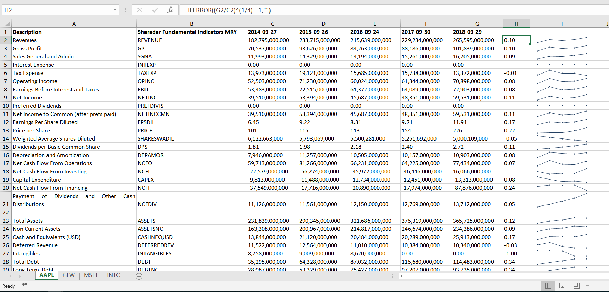Switch to Page Break Preview view
The width and height of the screenshot is (609, 292).
(x=577, y=286)
